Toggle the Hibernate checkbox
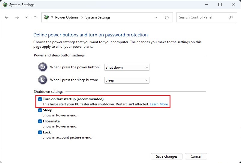Viewport: 241px width, 163px height. (40, 121)
